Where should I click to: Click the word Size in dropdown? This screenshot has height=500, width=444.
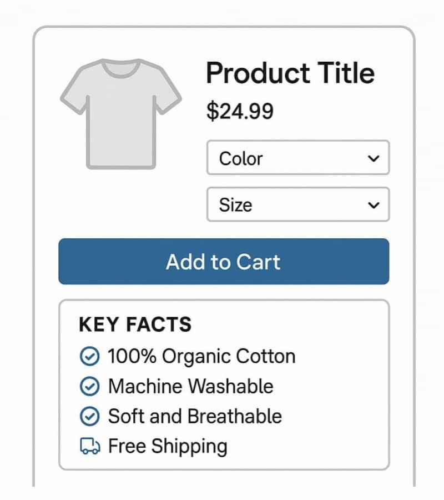click(235, 205)
